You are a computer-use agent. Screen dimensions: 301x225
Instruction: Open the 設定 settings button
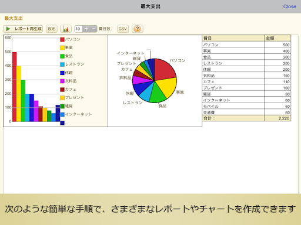tap(52, 29)
